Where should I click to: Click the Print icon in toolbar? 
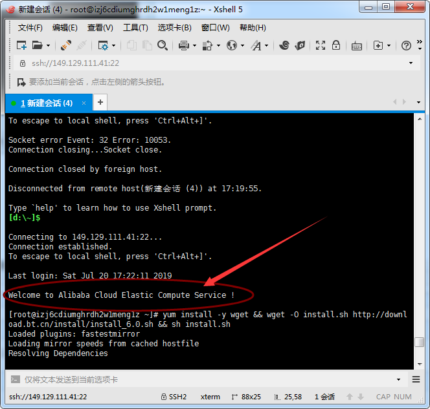pyautogui.click(x=183, y=45)
